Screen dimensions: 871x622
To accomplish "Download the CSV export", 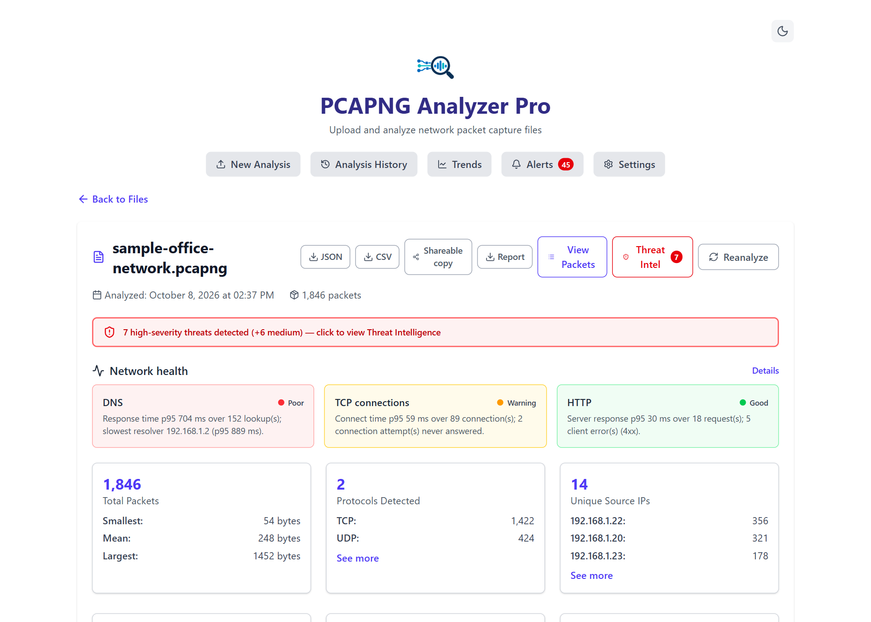I will (x=377, y=257).
